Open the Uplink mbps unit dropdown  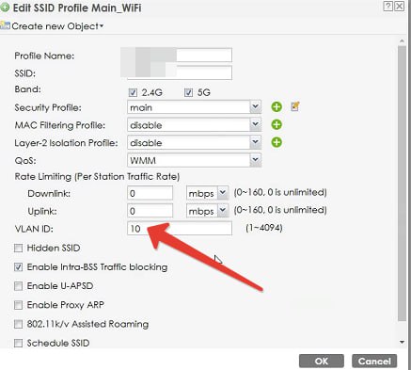pos(223,211)
